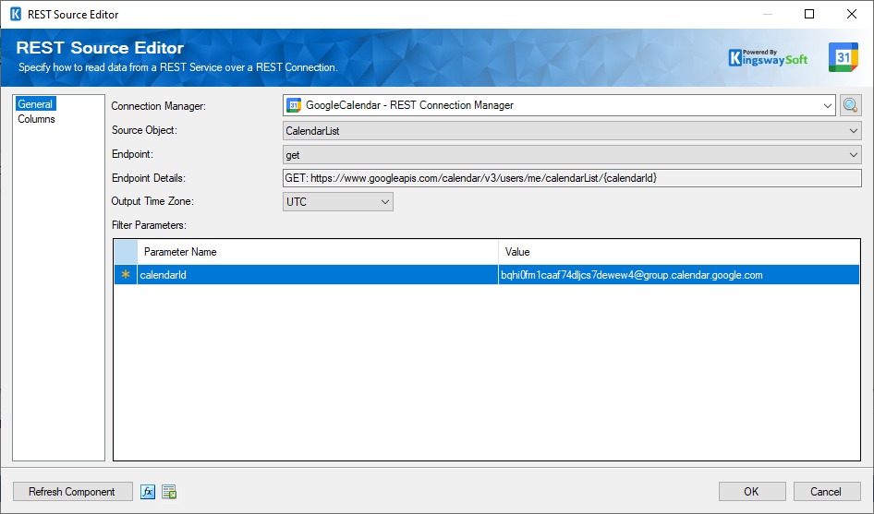Click the generate documentation table icon
Viewport: 874px width, 514px height.
pyautogui.click(x=169, y=492)
